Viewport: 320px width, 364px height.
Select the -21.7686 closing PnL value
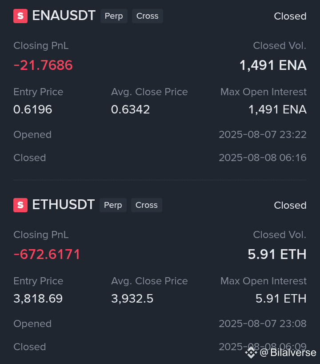[43, 65]
